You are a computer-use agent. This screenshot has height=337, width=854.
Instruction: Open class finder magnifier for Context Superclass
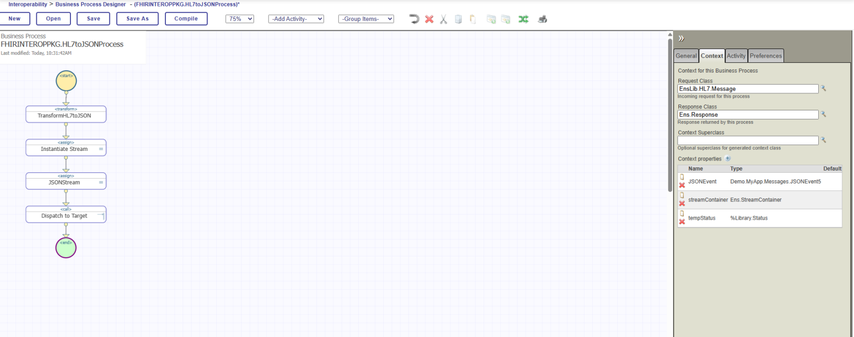(824, 140)
